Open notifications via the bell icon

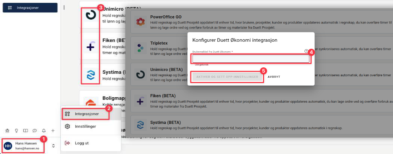click(44, 130)
